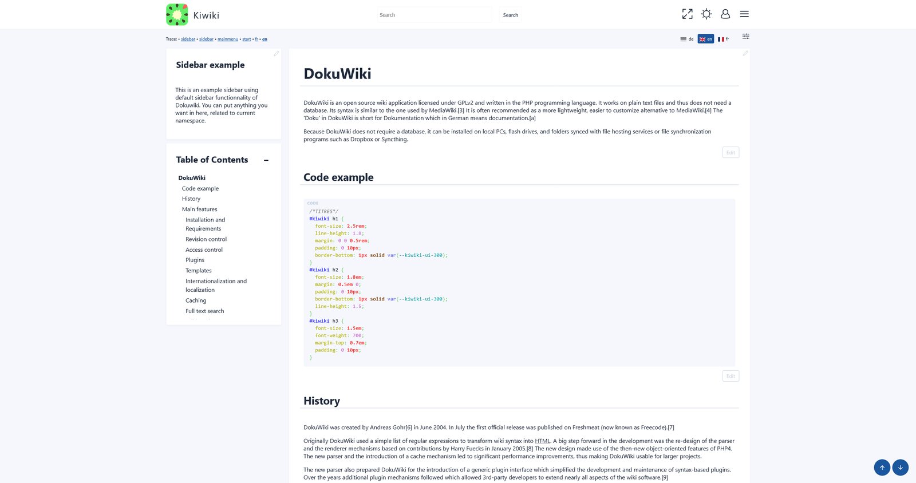Open the user account icon

pos(725,14)
